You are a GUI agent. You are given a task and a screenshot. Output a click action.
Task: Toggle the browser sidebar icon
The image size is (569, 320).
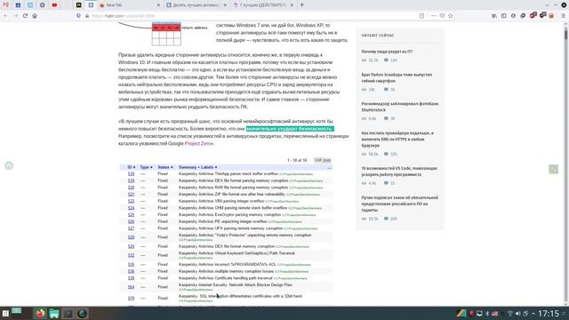click(x=504, y=16)
